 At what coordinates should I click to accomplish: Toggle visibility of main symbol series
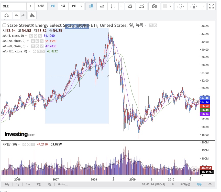point(151,25)
